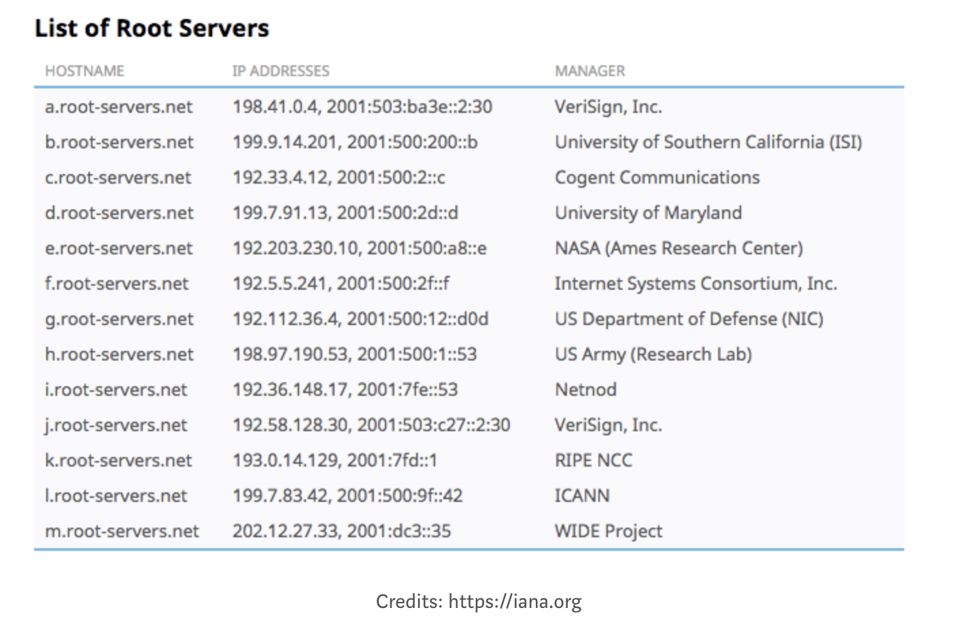Screen dimensions: 956x642
Task: Click the e.root-servers.net hostname
Action: click(x=118, y=248)
